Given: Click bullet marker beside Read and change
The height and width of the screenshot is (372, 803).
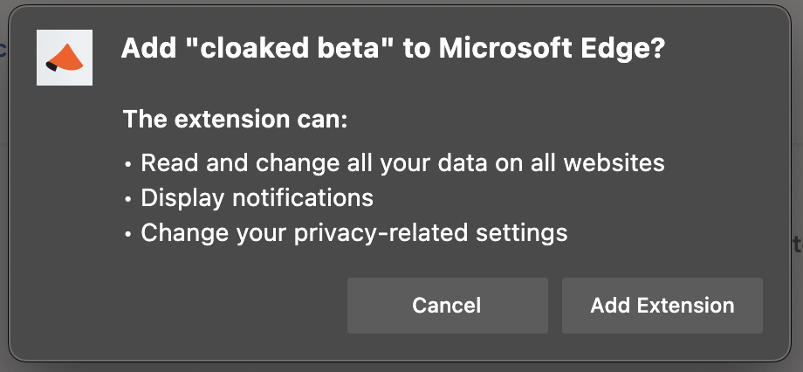Looking at the screenshot, I should [128, 165].
